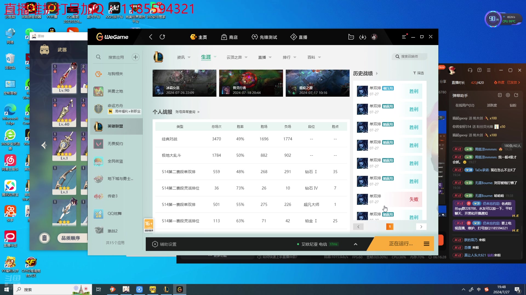The image size is (526, 295).
Task: Open League of Legends taskbar icon
Action: [x=166, y=290]
